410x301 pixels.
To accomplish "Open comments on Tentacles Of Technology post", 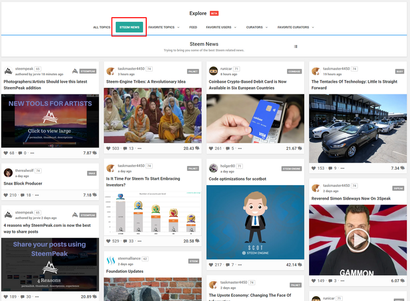I will point(330,168).
